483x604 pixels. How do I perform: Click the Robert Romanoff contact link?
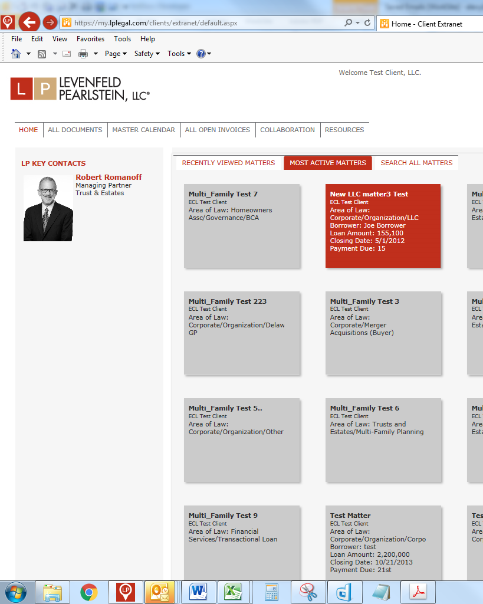click(x=109, y=177)
